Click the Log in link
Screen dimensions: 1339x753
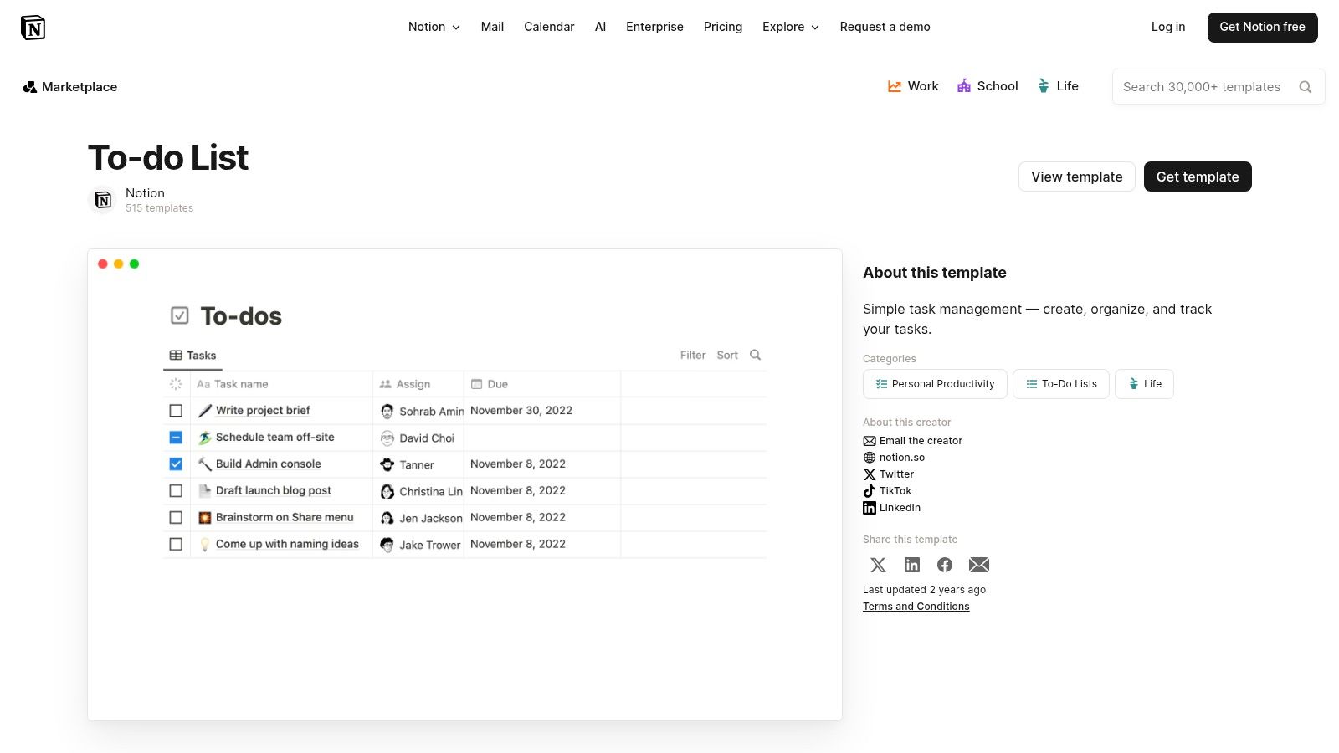1168,27
